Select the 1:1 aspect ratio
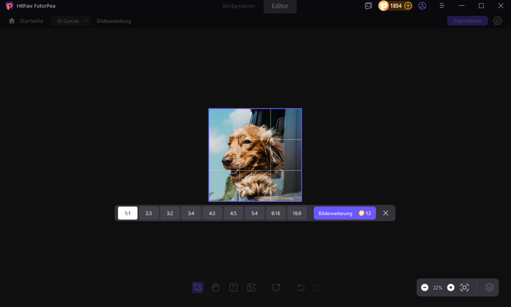The image size is (511, 307). tap(128, 214)
